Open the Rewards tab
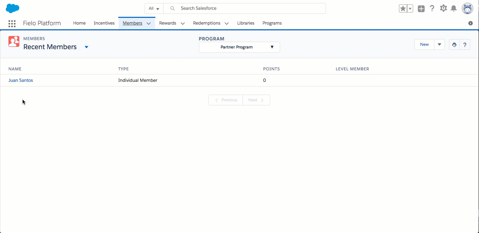This screenshot has height=233, width=479. coord(168,23)
